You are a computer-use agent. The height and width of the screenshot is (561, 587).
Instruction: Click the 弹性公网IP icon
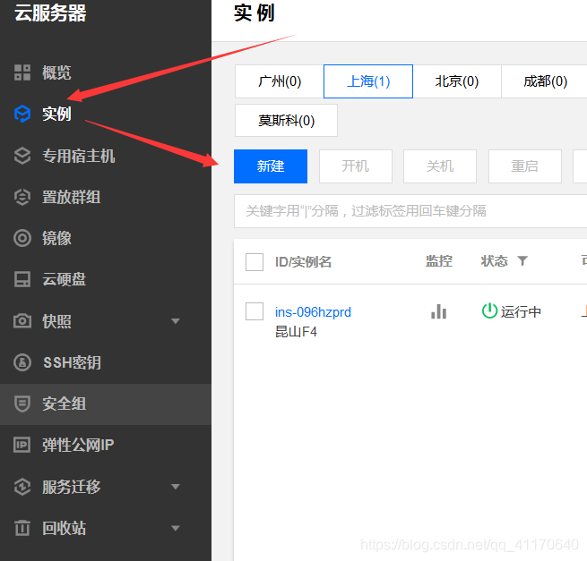(x=22, y=445)
